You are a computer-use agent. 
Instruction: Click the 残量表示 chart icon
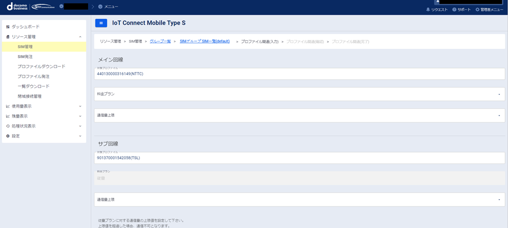click(x=8, y=116)
